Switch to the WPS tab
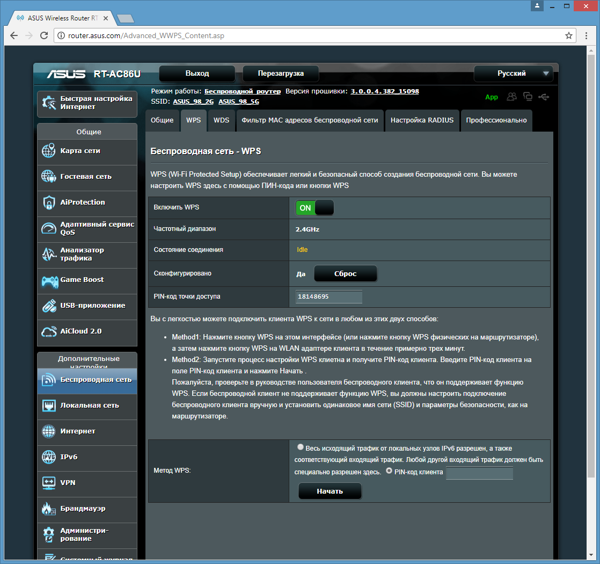 [194, 120]
